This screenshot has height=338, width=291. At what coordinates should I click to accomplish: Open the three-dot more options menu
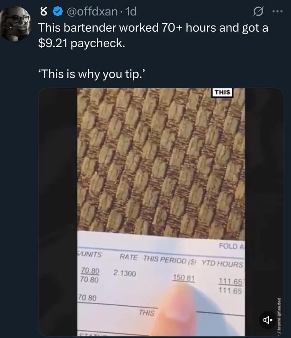click(277, 11)
